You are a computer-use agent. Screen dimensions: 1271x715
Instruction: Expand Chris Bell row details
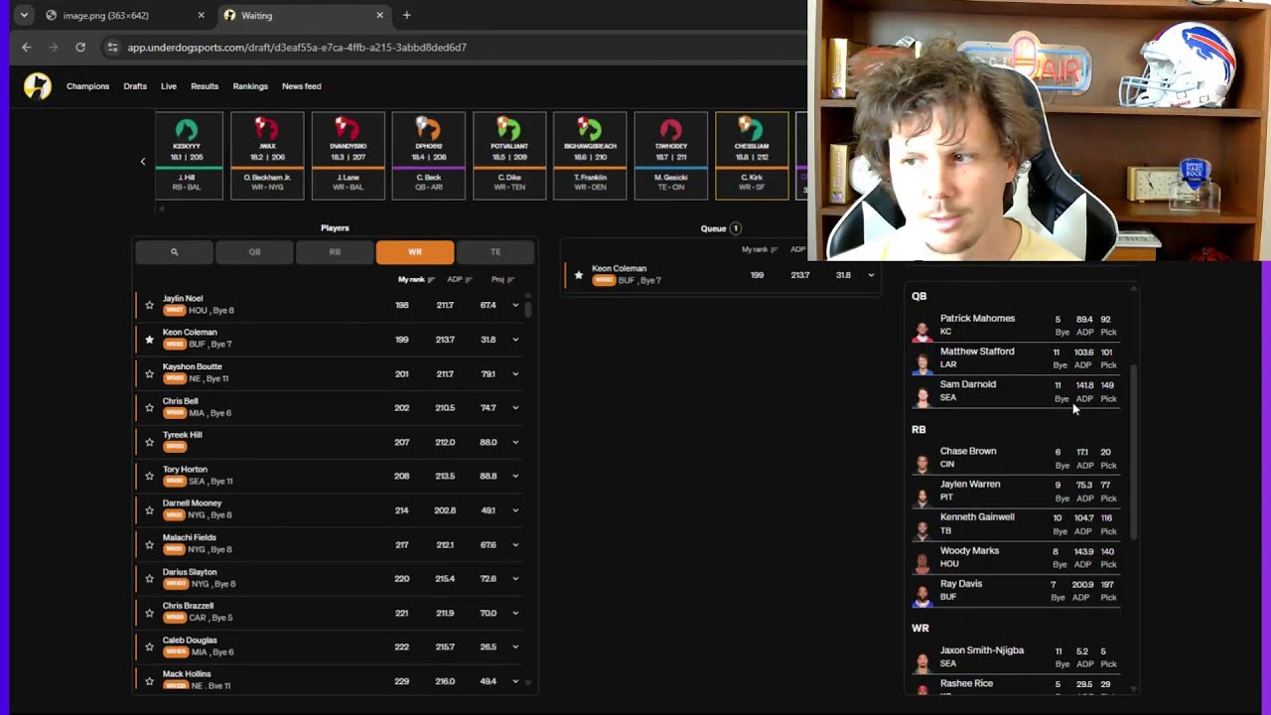(515, 408)
